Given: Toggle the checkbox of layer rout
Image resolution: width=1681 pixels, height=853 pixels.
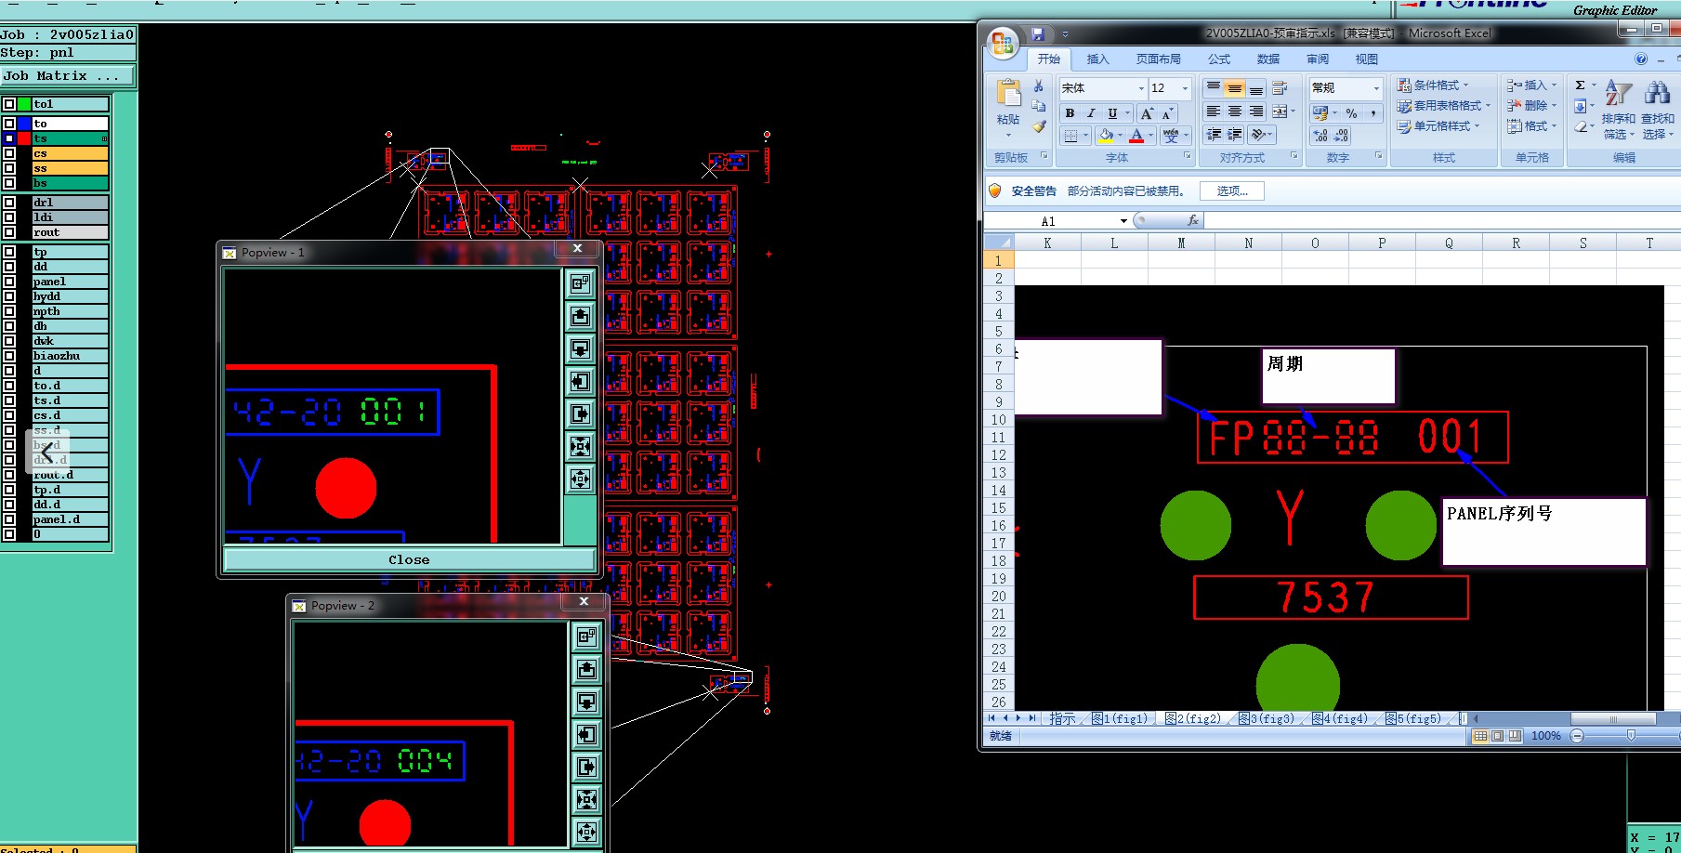Looking at the screenshot, I should 9,232.
